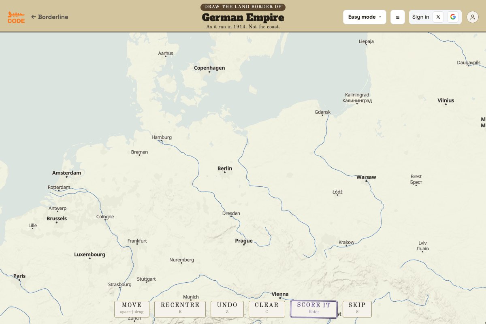Click the Gdansk city label

point(323,112)
